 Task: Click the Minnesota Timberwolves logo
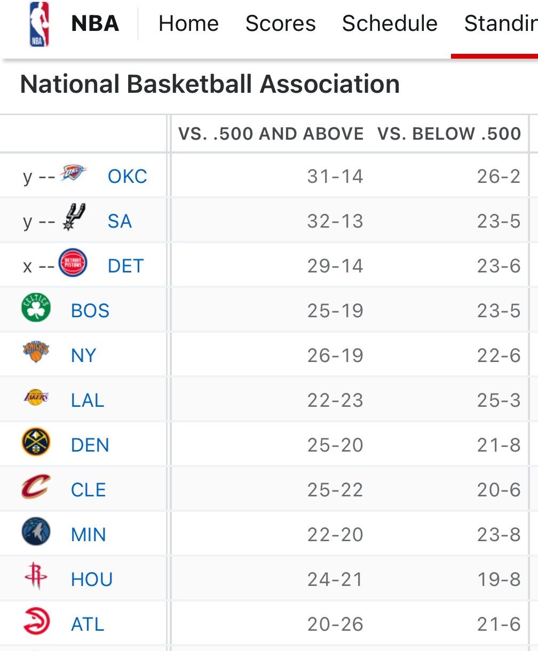[x=36, y=532]
